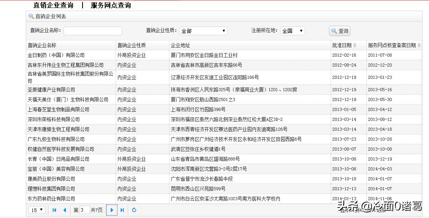
Task: Go to the first page of results
Action: point(54,210)
